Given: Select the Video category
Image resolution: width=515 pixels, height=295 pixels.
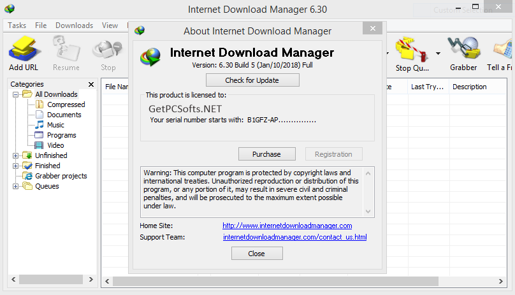Looking at the screenshot, I should click(55, 145).
